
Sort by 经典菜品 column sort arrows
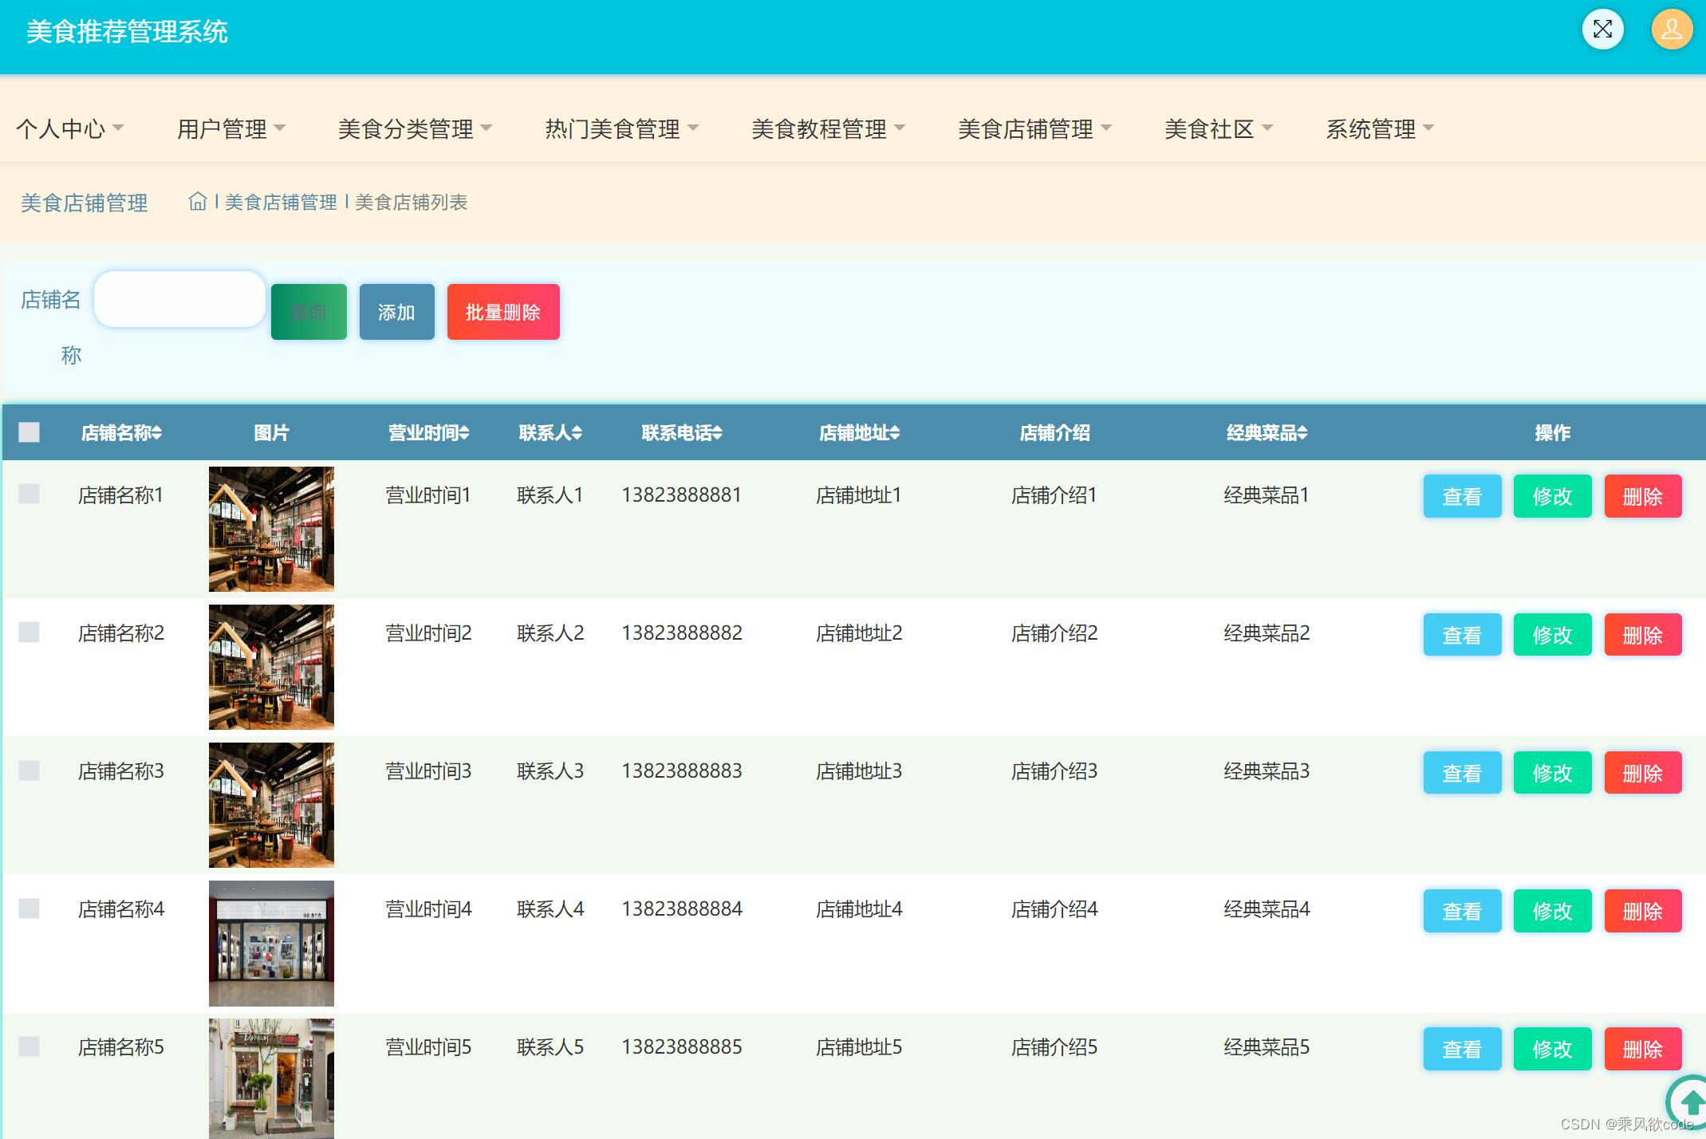click(1302, 433)
